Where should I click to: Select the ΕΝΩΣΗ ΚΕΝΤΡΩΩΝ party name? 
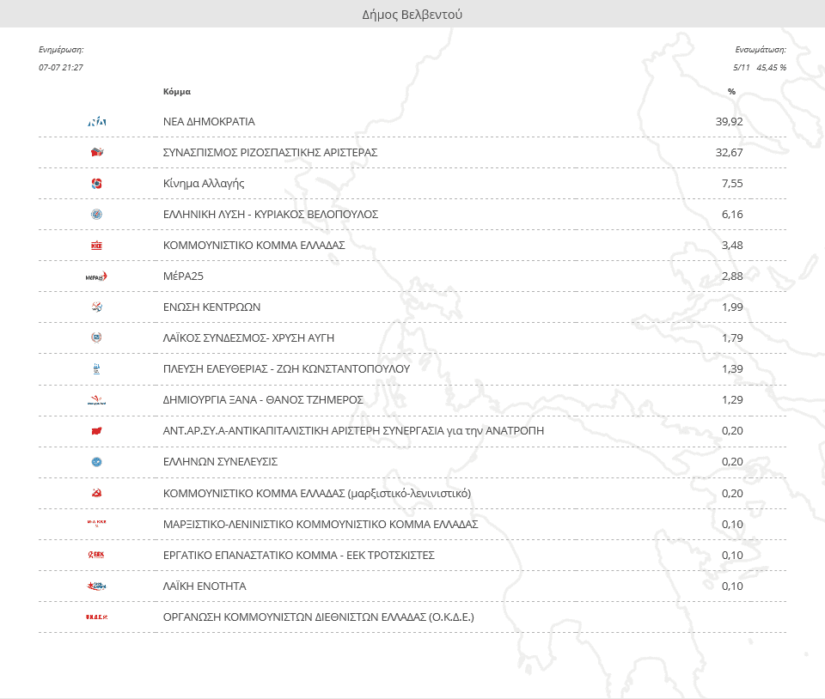(211, 307)
